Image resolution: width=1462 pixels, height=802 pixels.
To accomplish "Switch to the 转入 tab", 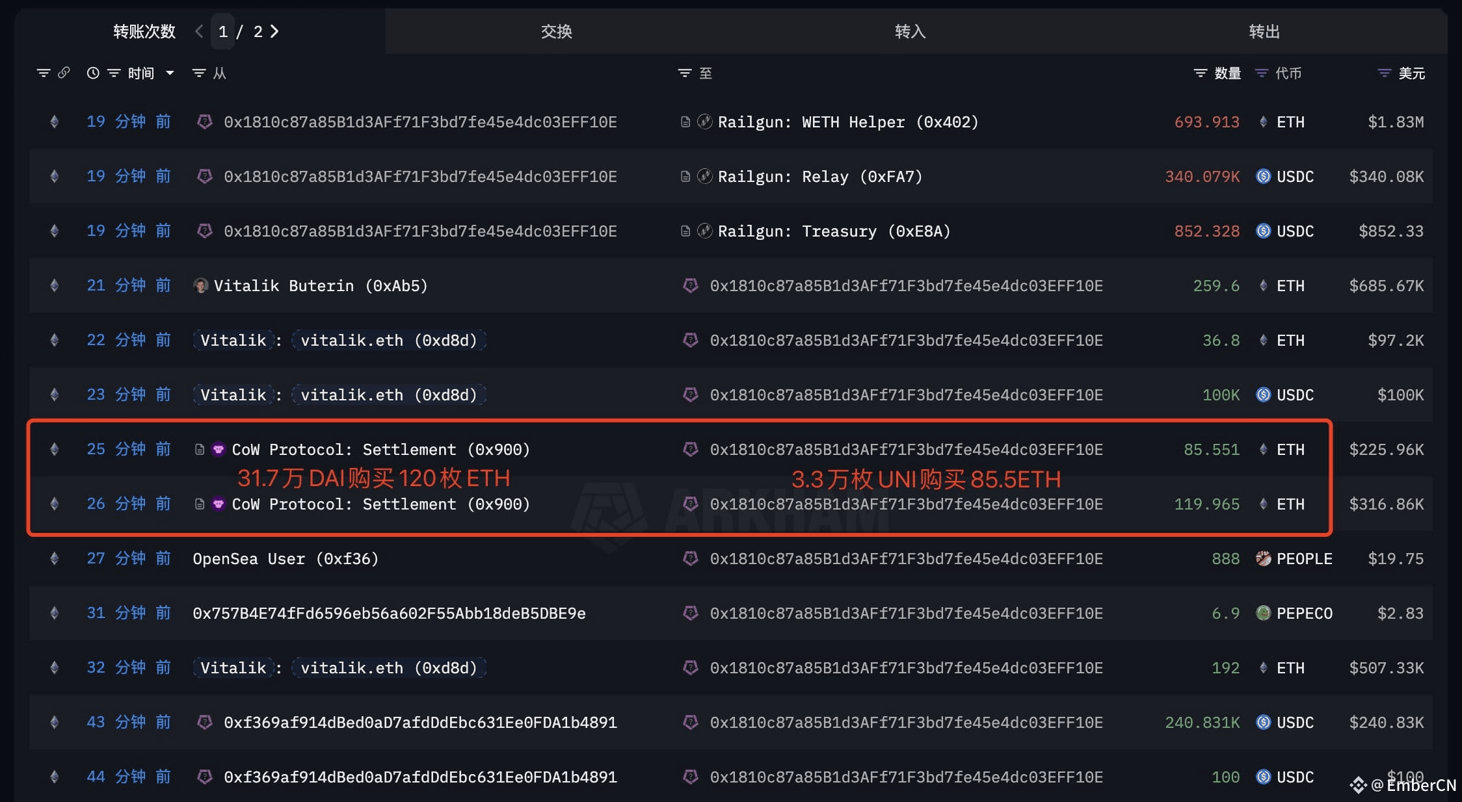I will pyautogui.click(x=910, y=31).
